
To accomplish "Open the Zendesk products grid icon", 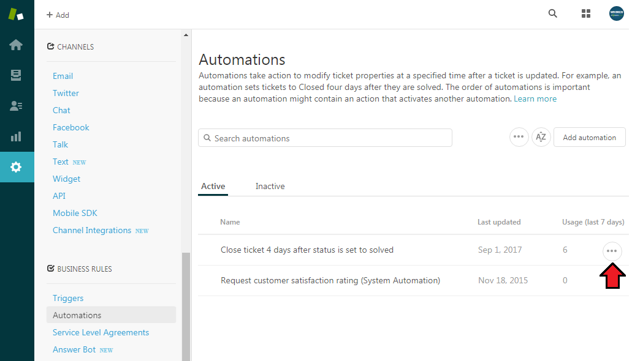I will coord(586,13).
